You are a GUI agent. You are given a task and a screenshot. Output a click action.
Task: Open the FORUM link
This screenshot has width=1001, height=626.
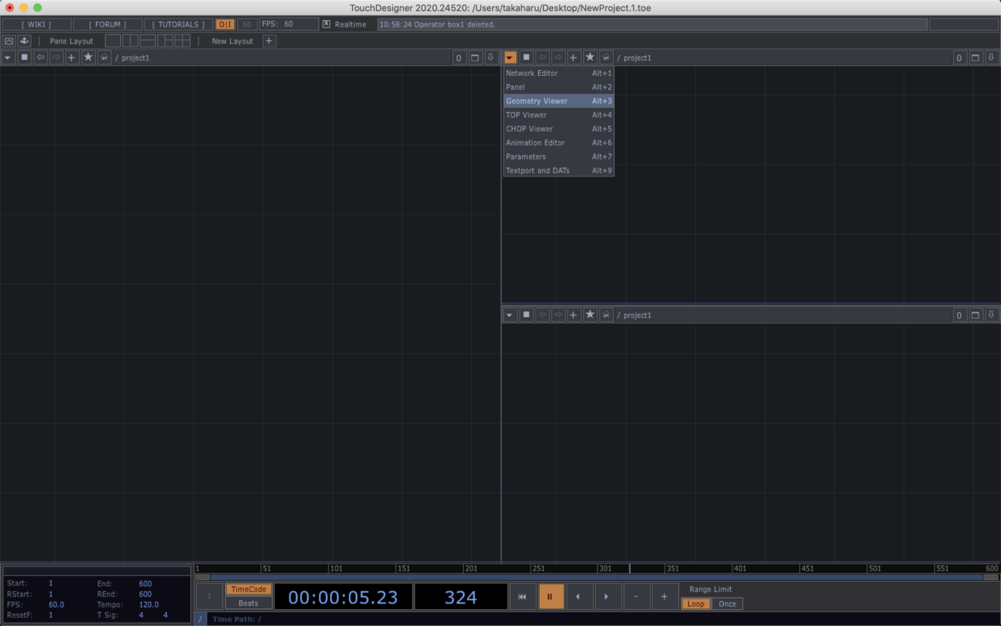(107, 24)
